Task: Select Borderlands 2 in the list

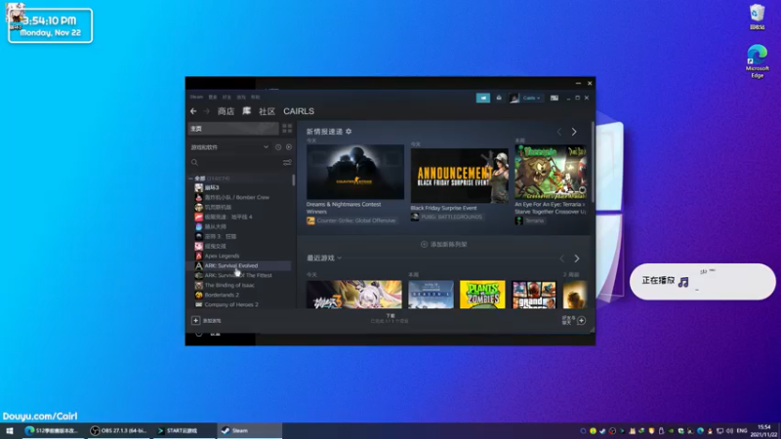Action: pyautogui.click(x=222, y=295)
